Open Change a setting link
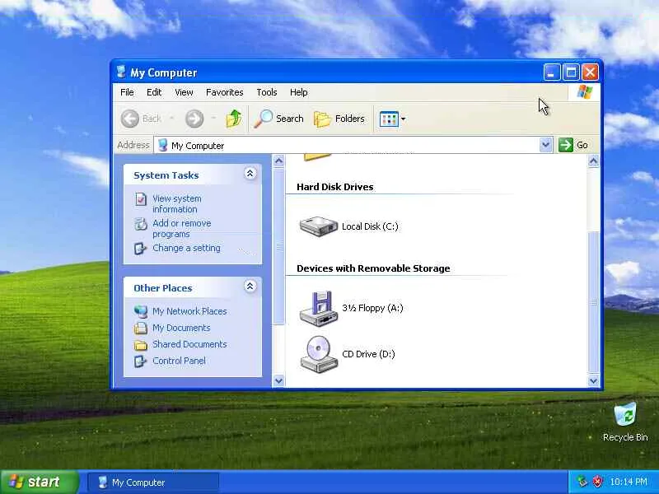The width and height of the screenshot is (659, 494). pyautogui.click(x=186, y=249)
